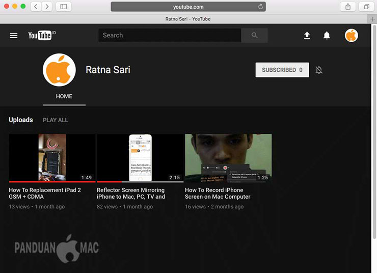This screenshot has height=273, width=377.
Task: Open title 'How To Replacement iPad 2 GSM + CDMA'
Action: tap(45, 193)
